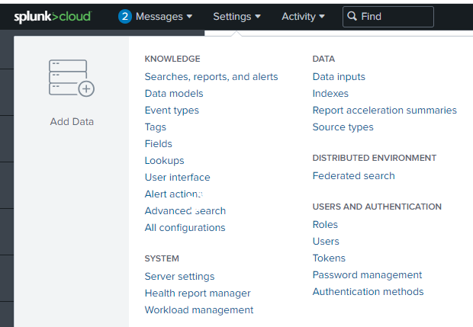Click the USERS AND AUTHENTICATION heading

[x=377, y=207]
